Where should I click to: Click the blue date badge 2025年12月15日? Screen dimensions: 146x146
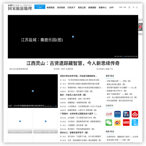(40, 7)
